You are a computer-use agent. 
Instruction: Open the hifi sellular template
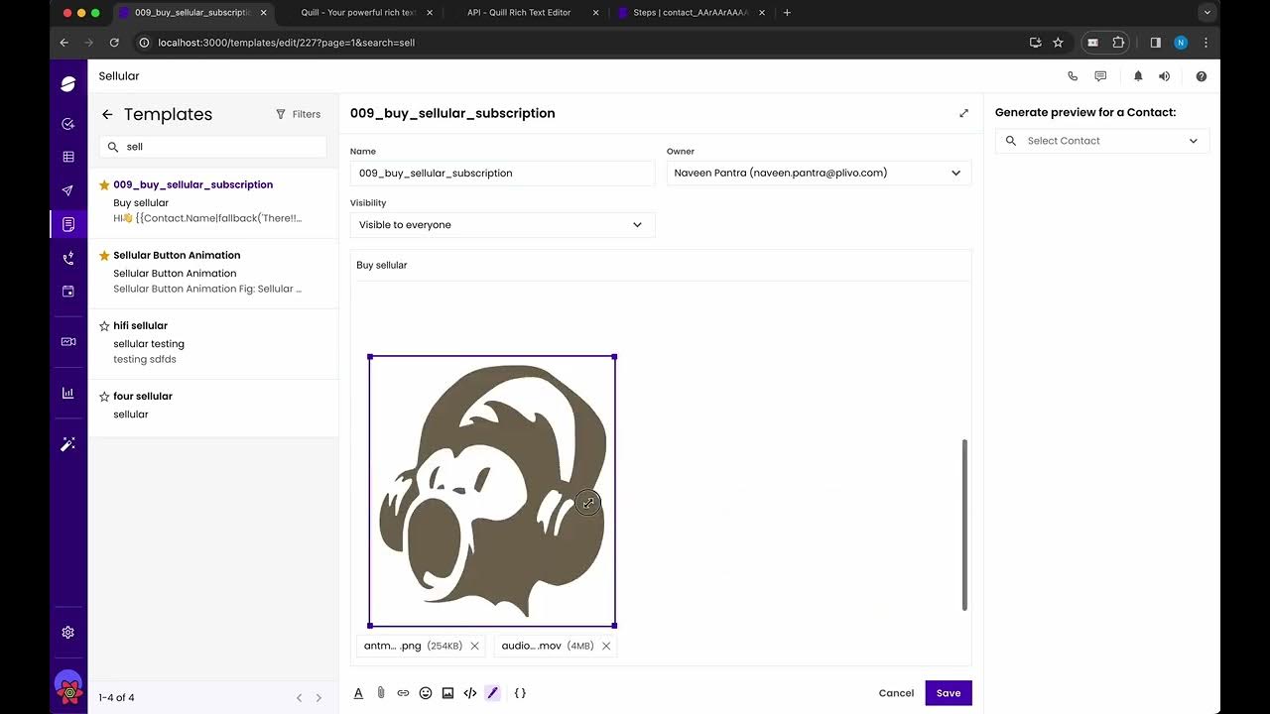click(x=213, y=344)
